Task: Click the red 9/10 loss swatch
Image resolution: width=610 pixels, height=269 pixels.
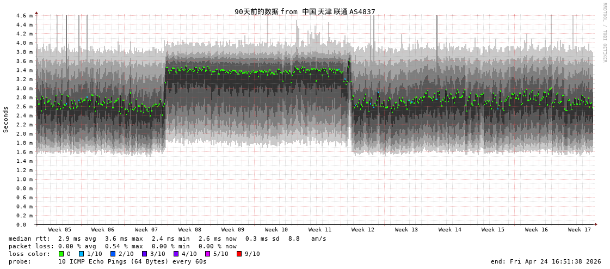Action: pos(239,254)
